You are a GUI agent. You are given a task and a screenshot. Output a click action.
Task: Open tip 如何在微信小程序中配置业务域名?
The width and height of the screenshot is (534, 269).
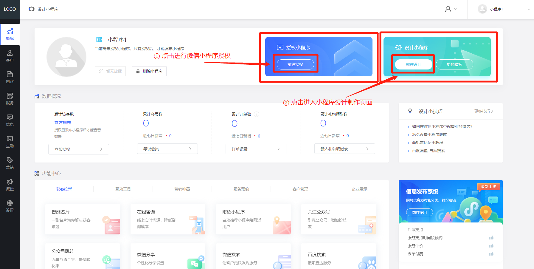(442, 126)
